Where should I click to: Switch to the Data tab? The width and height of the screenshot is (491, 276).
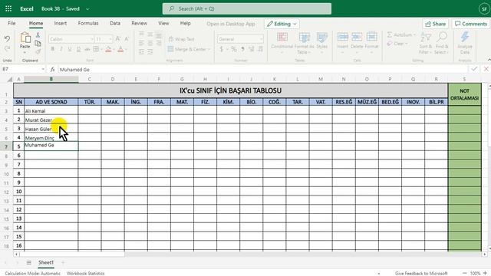click(x=115, y=23)
